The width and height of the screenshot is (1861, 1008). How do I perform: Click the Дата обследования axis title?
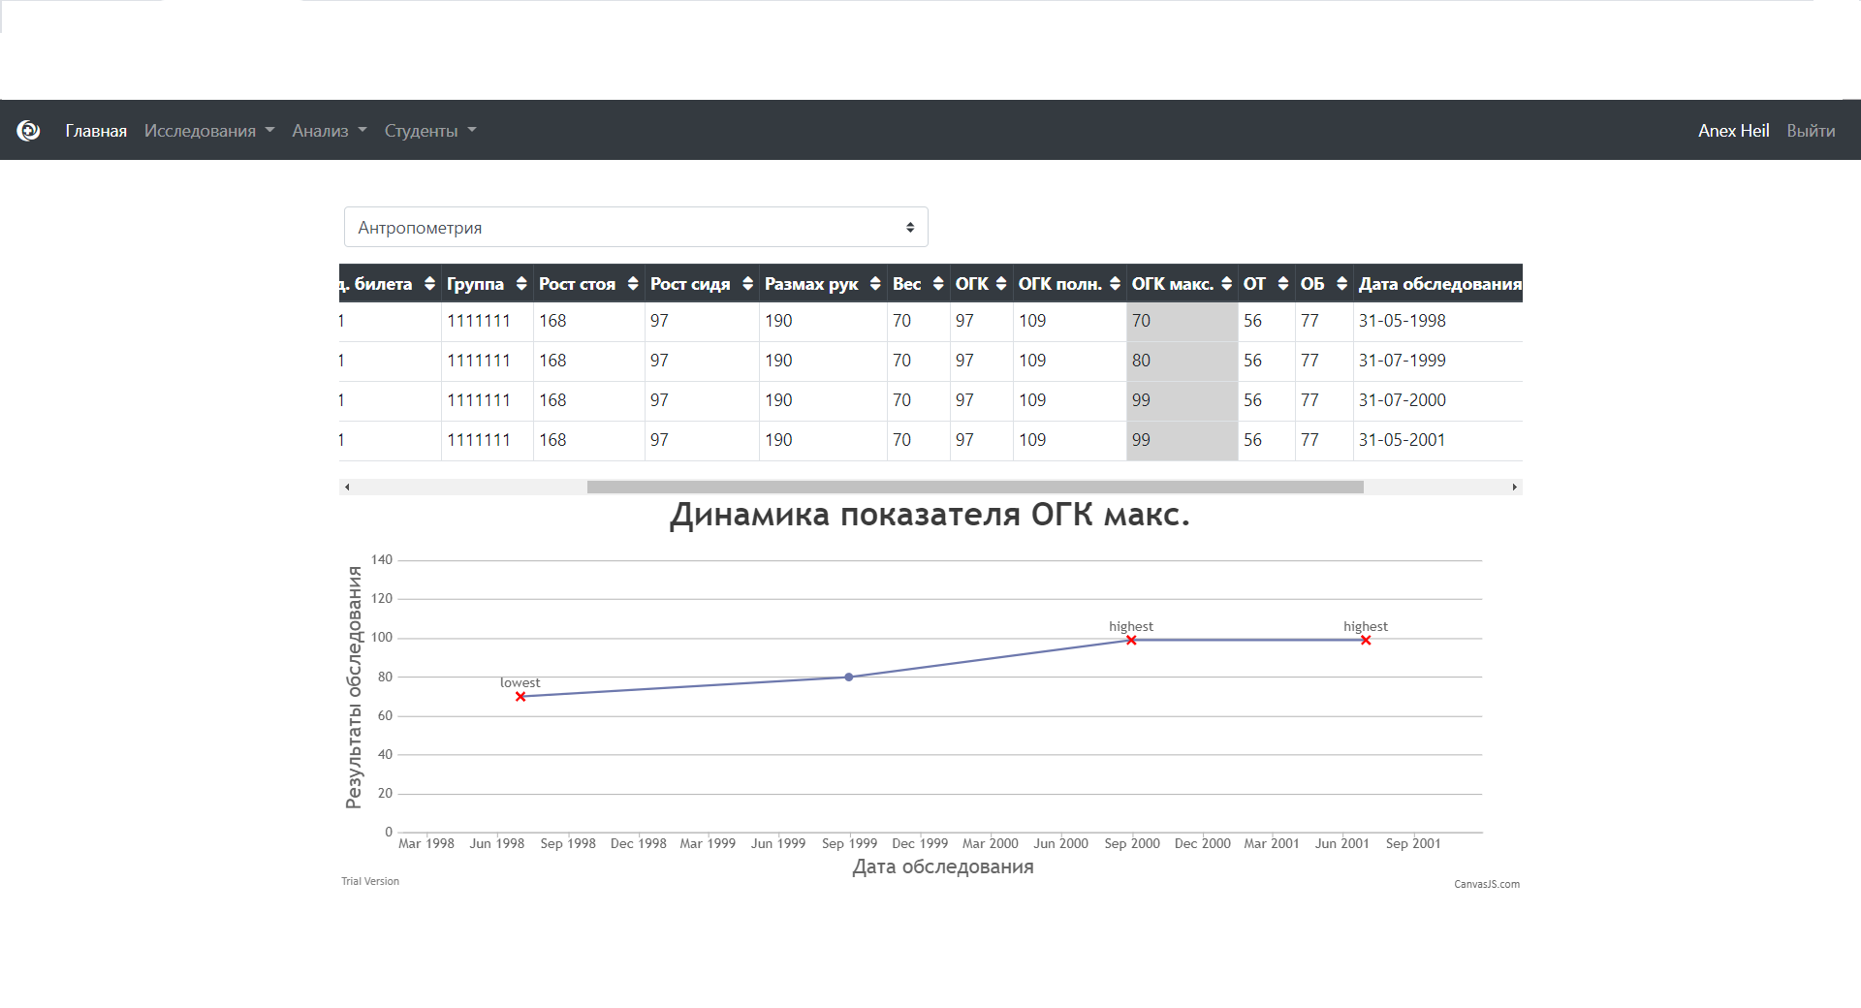(x=943, y=866)
